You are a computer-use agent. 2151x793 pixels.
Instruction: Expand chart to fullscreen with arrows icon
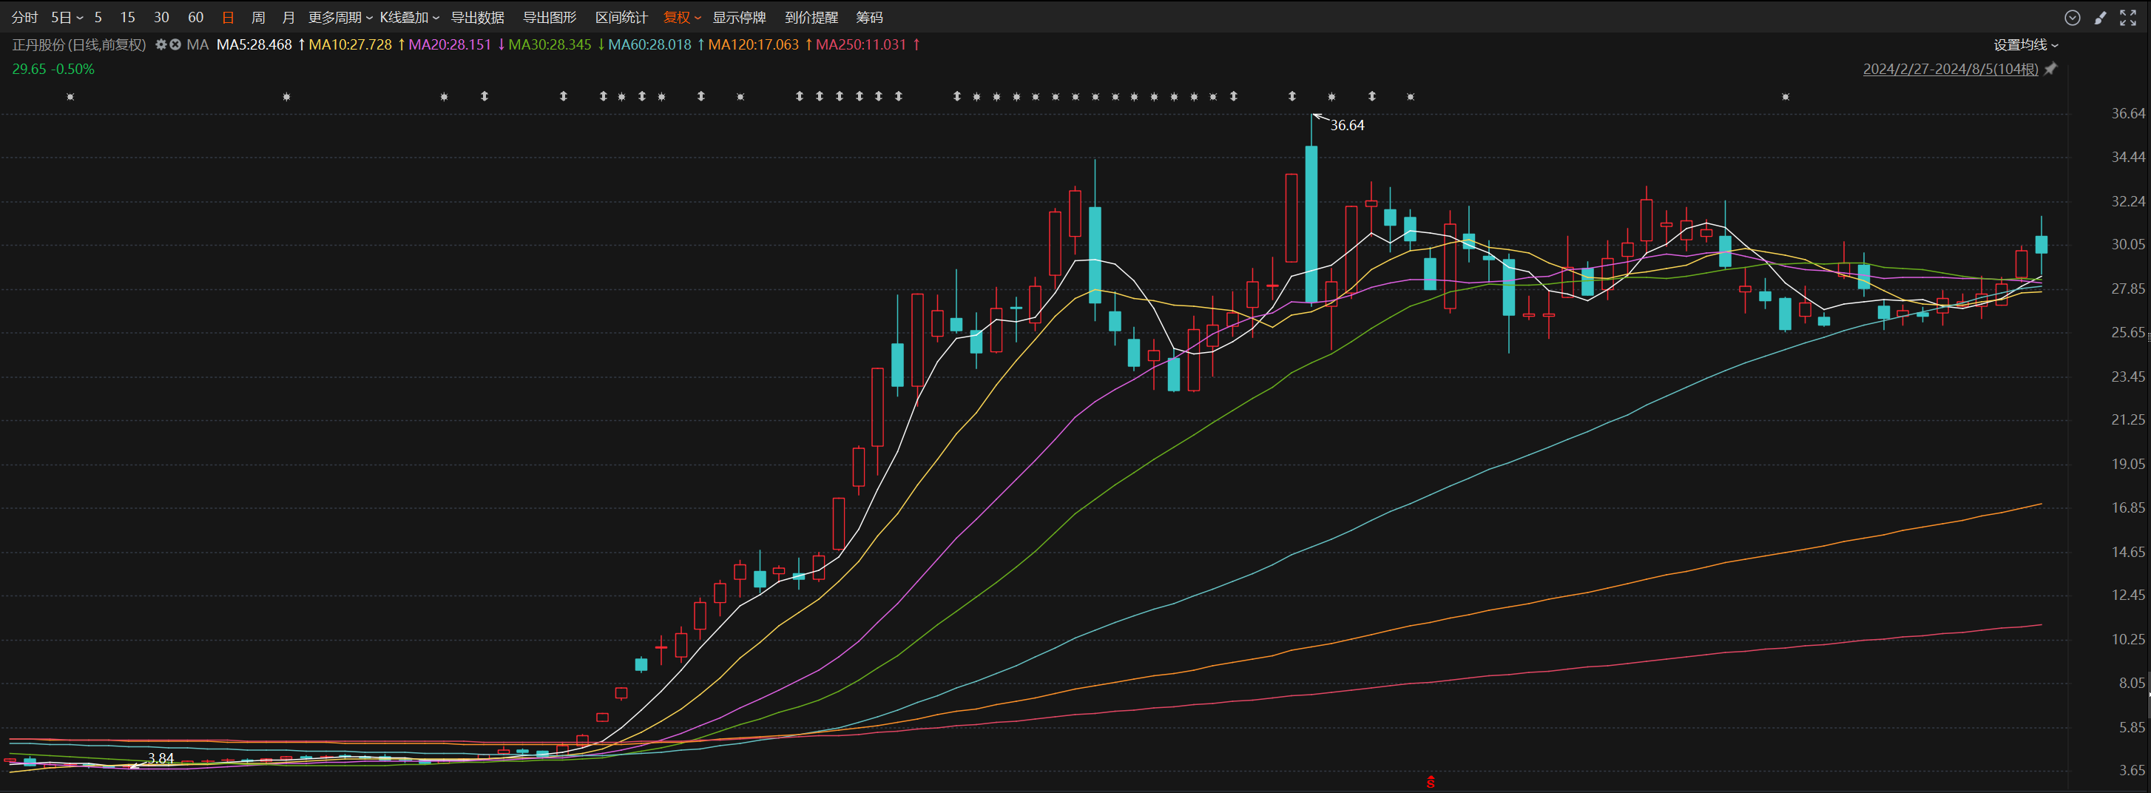[2127, 18]
